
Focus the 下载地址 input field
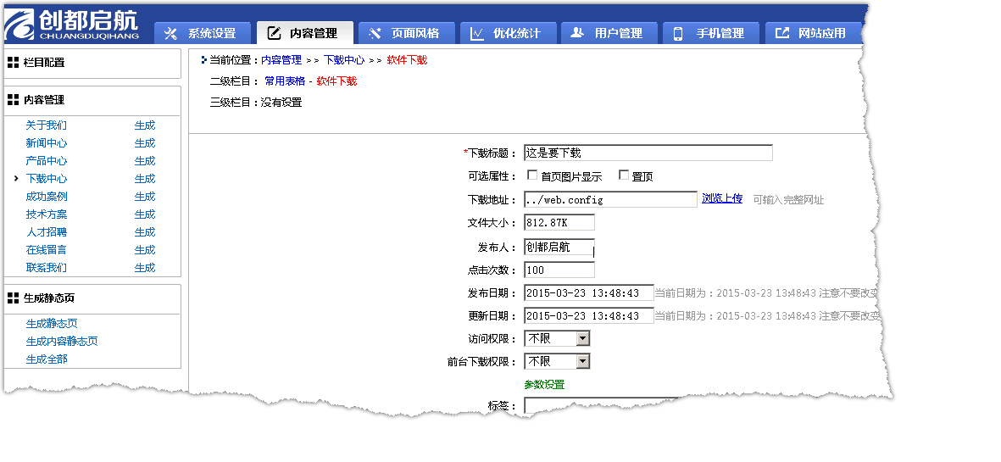tap(610, 200)
